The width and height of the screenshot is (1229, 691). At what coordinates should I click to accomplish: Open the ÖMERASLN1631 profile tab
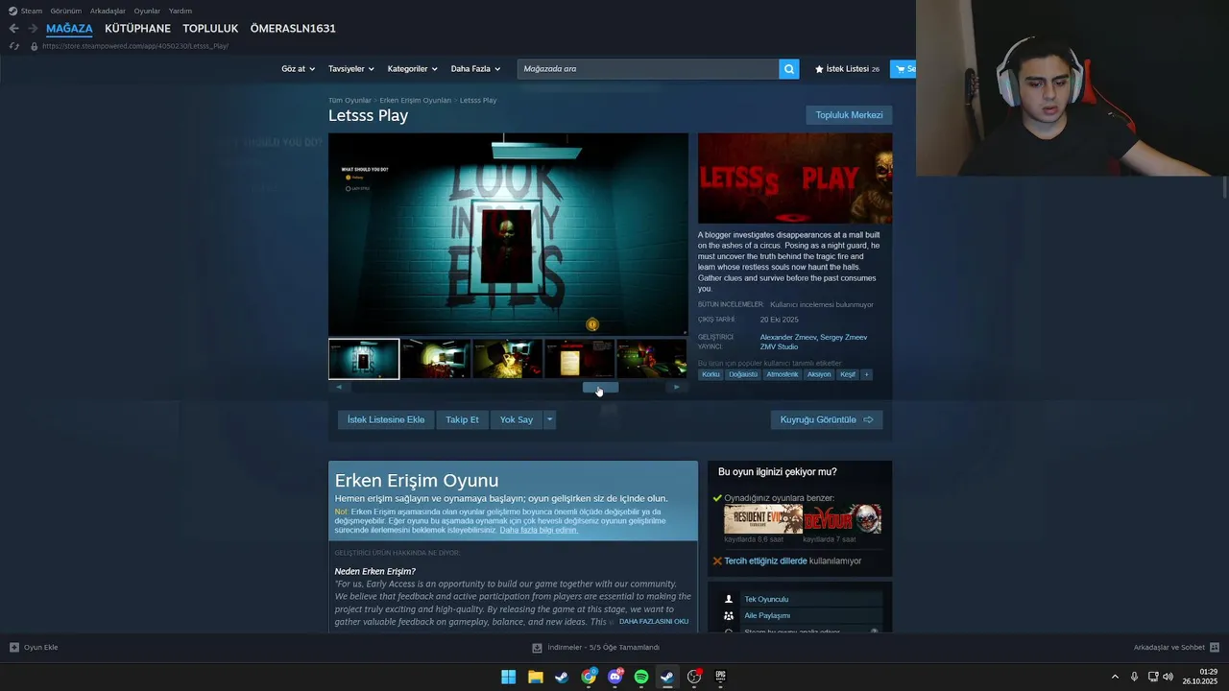point(293,29)
